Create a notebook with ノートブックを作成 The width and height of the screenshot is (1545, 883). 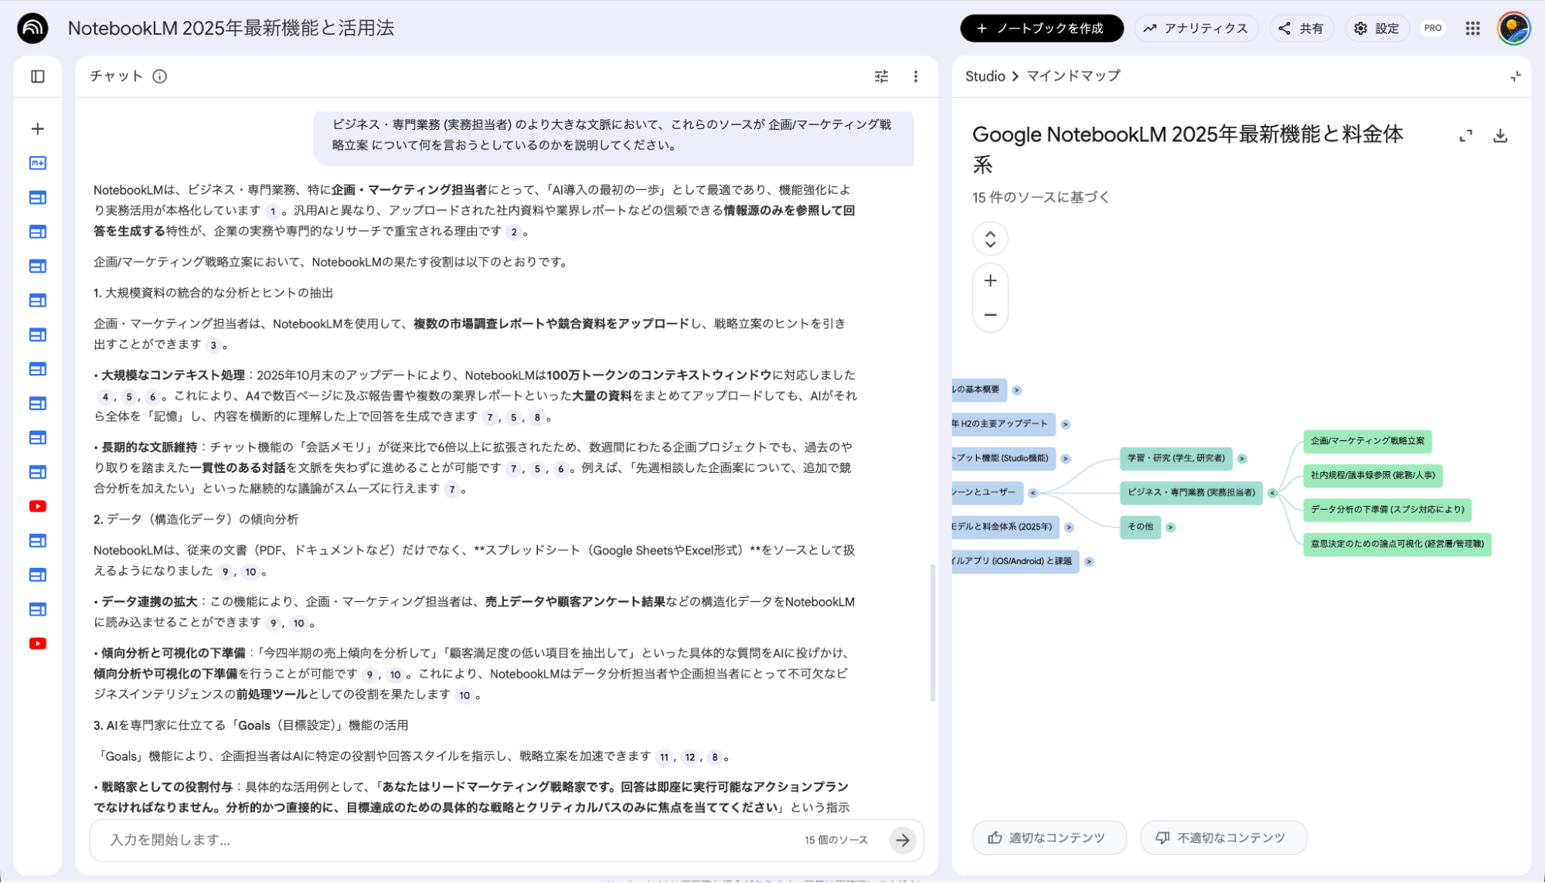click(1041, 28)
